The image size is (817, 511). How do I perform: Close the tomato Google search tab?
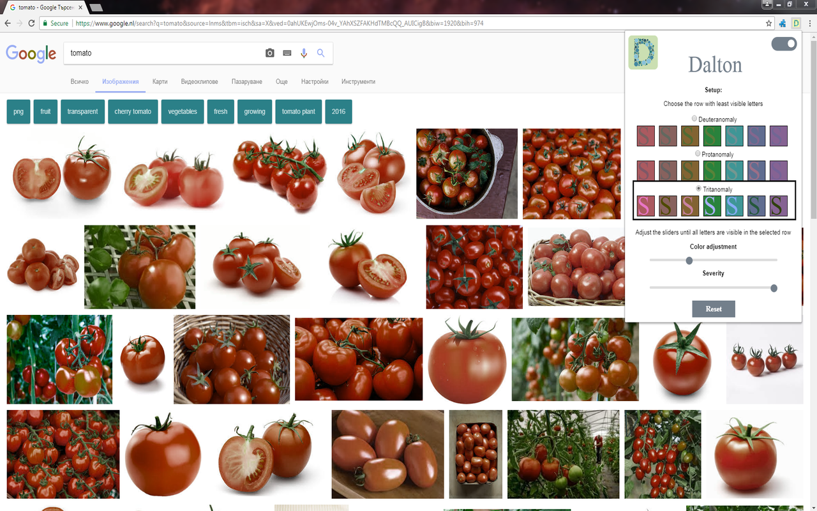pyautogui.click(x=80, y=7)
